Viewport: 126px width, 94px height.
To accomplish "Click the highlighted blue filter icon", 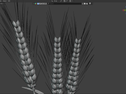I will click(38, 4).
